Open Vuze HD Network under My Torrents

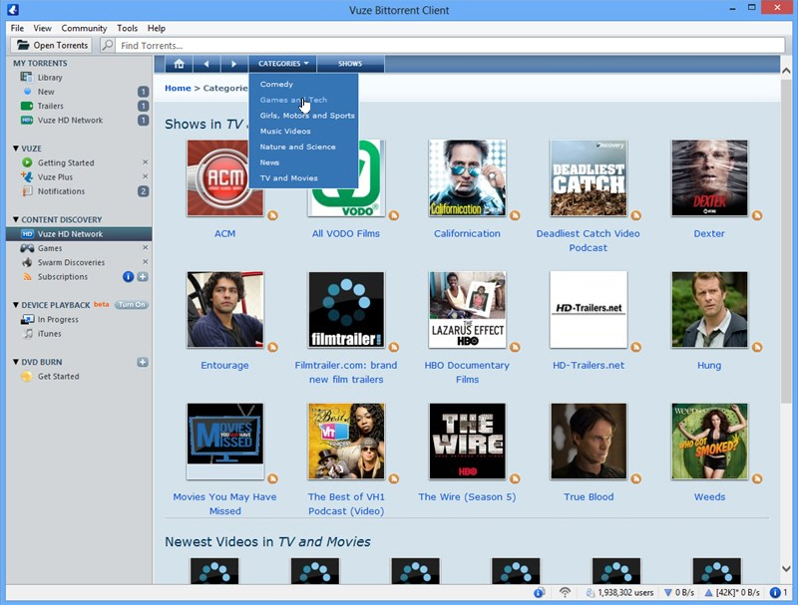(70, 120)
